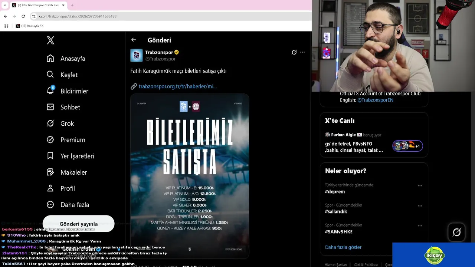
Task: Open Bildirimler notifications
Action: coord(68,91)
